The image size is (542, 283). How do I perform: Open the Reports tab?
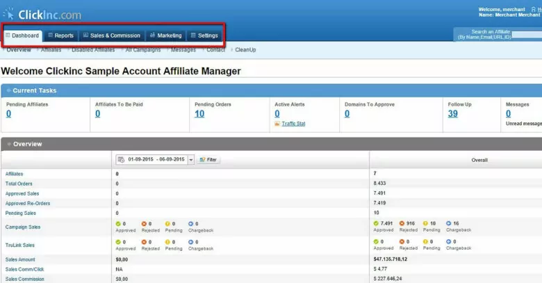[60, 35]
